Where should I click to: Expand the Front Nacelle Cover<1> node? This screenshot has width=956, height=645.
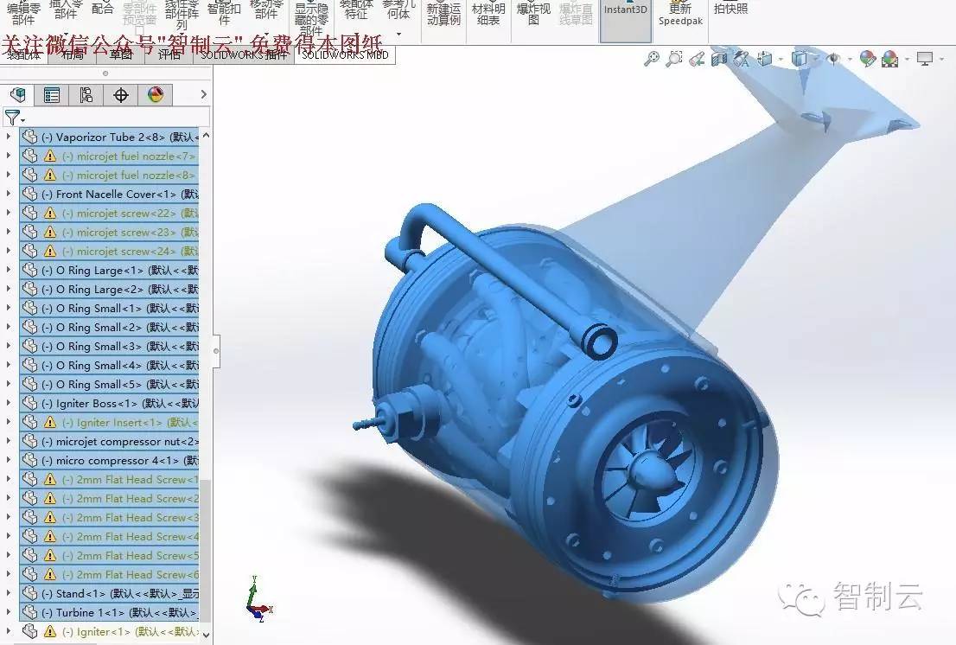point(8,194)
